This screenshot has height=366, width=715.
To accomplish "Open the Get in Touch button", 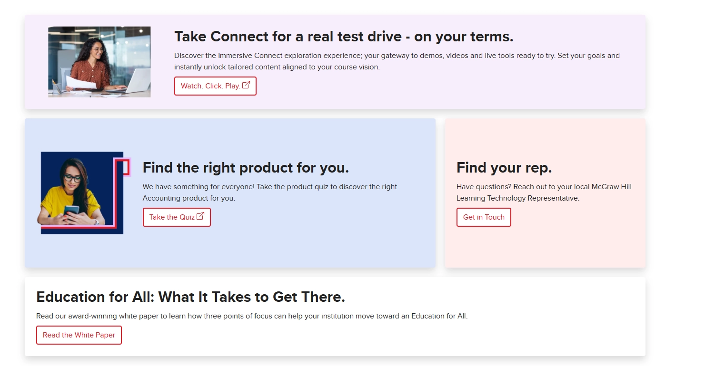I will point(484,217).
